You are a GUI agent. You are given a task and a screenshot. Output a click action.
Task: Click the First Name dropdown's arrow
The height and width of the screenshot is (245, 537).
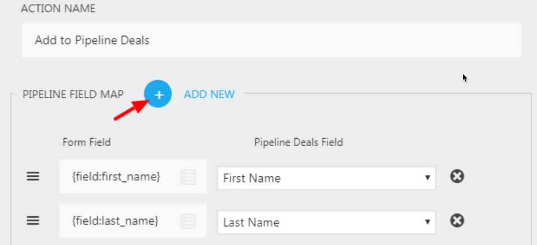tap(427, 178)
